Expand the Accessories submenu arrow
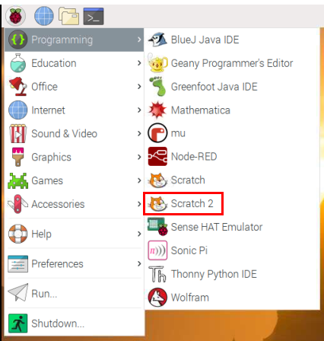The width and height of the screenshot is (324, 341). coord(139,204)
